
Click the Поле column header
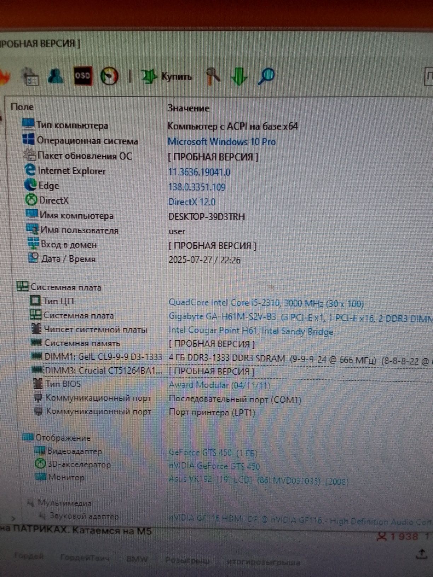pyautogui.click(x=22, y=107)
